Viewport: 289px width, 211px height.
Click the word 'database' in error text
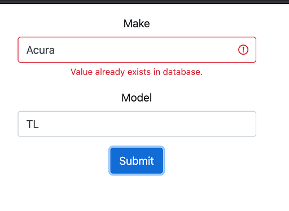click(x=182, y=72)
